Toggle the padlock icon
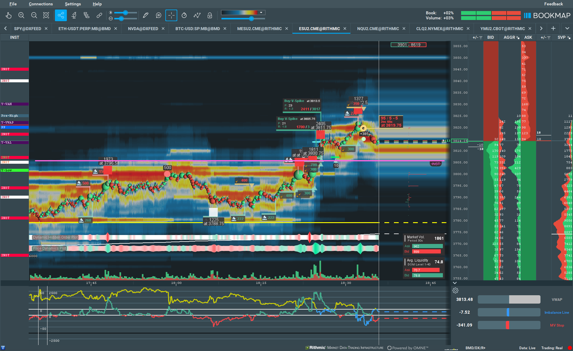The width and height of the screenshot is (573, 351). pos(210,15)
